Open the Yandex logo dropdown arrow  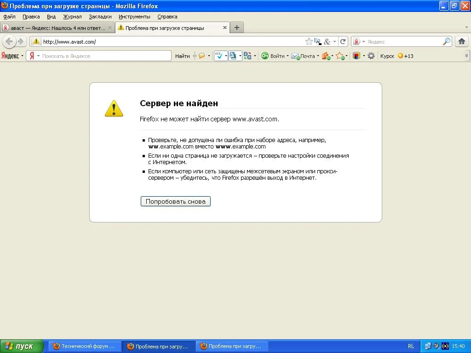[22, 56]
